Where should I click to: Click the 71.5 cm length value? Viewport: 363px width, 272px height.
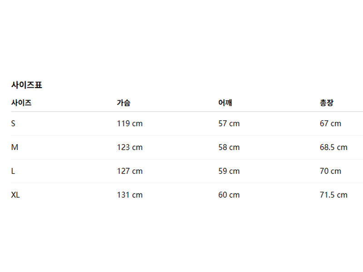pos(334,195)
